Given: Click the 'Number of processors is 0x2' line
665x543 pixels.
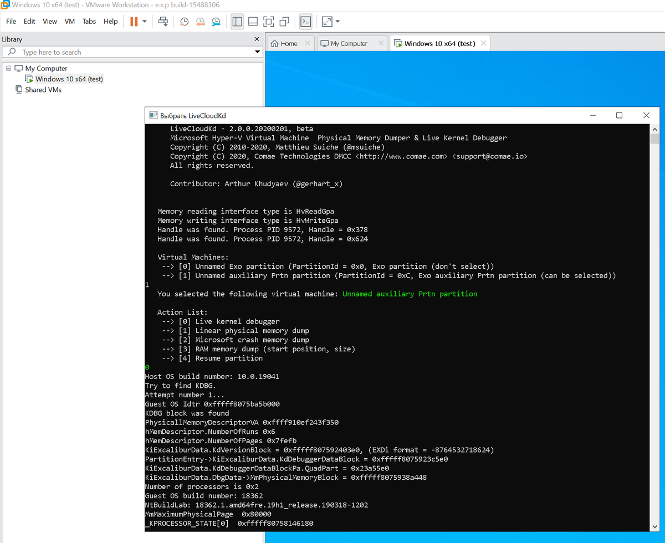Looking at the screenshot, I should point(202,487).
